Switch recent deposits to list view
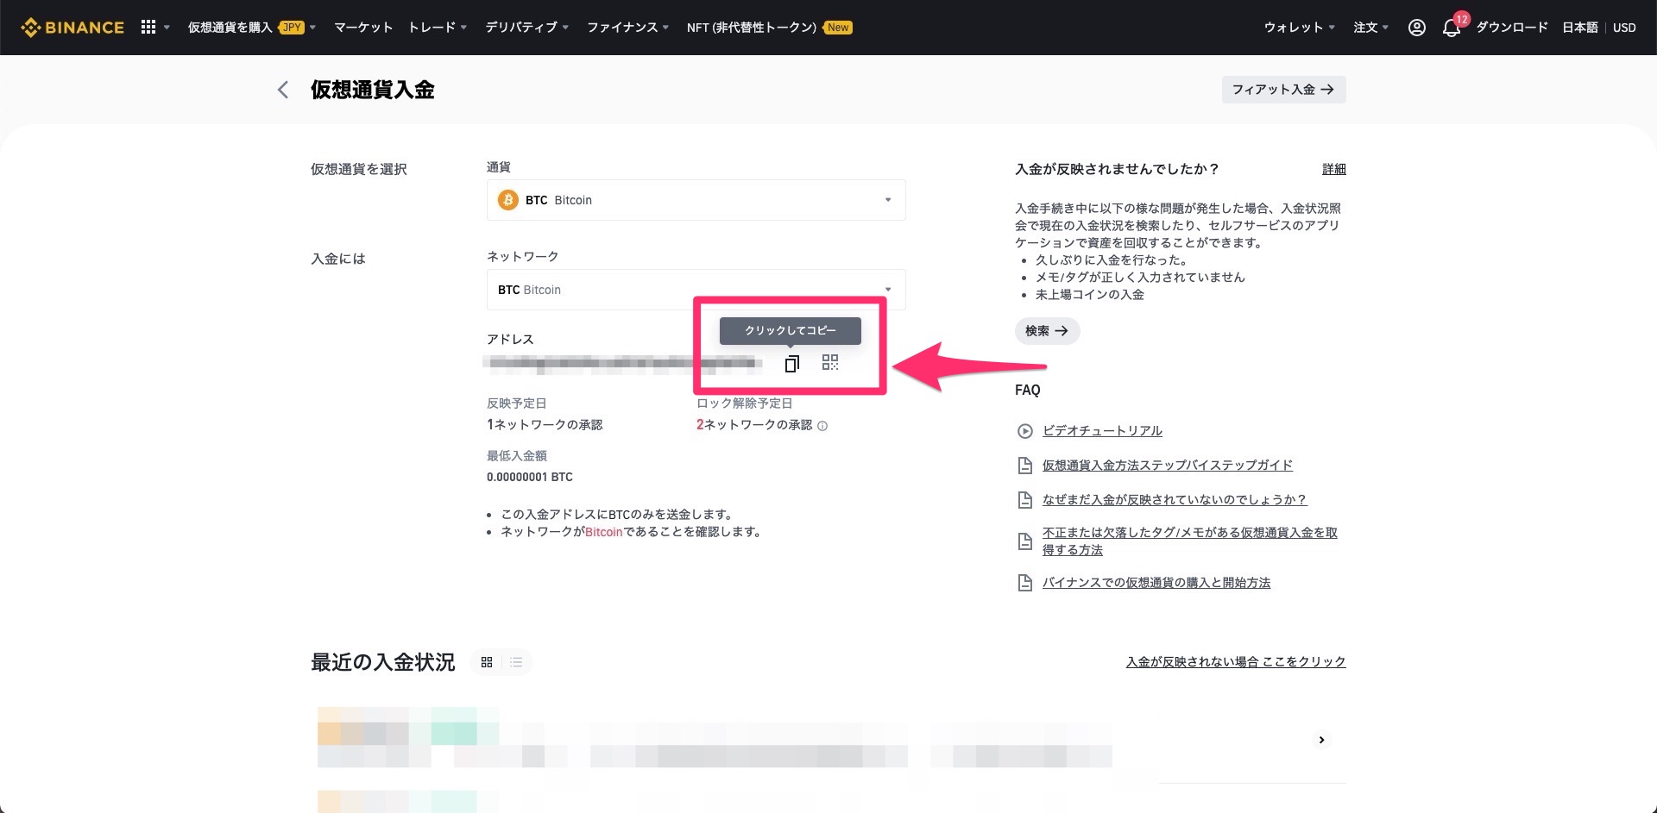The height and width of the screenshot is (813, 1657). tap(516, 662)
